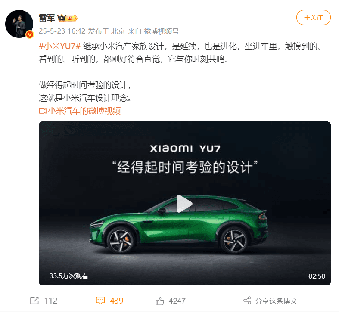
Task: Click the orange verified V badge
Action: [30, 34]
